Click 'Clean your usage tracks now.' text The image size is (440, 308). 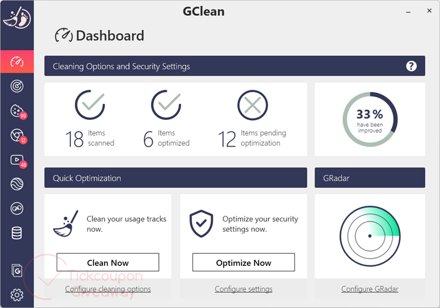126,224
